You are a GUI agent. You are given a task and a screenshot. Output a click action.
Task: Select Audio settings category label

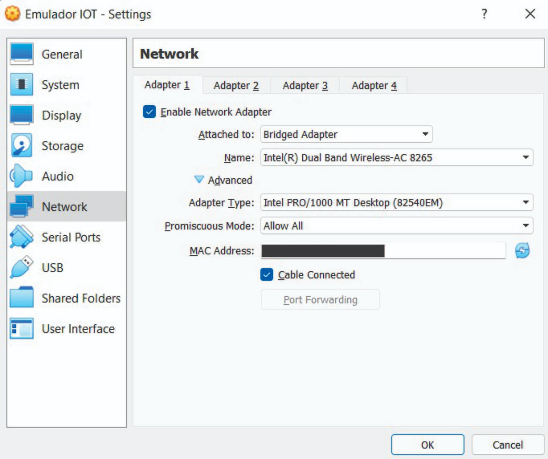click(x=58, y=176)
